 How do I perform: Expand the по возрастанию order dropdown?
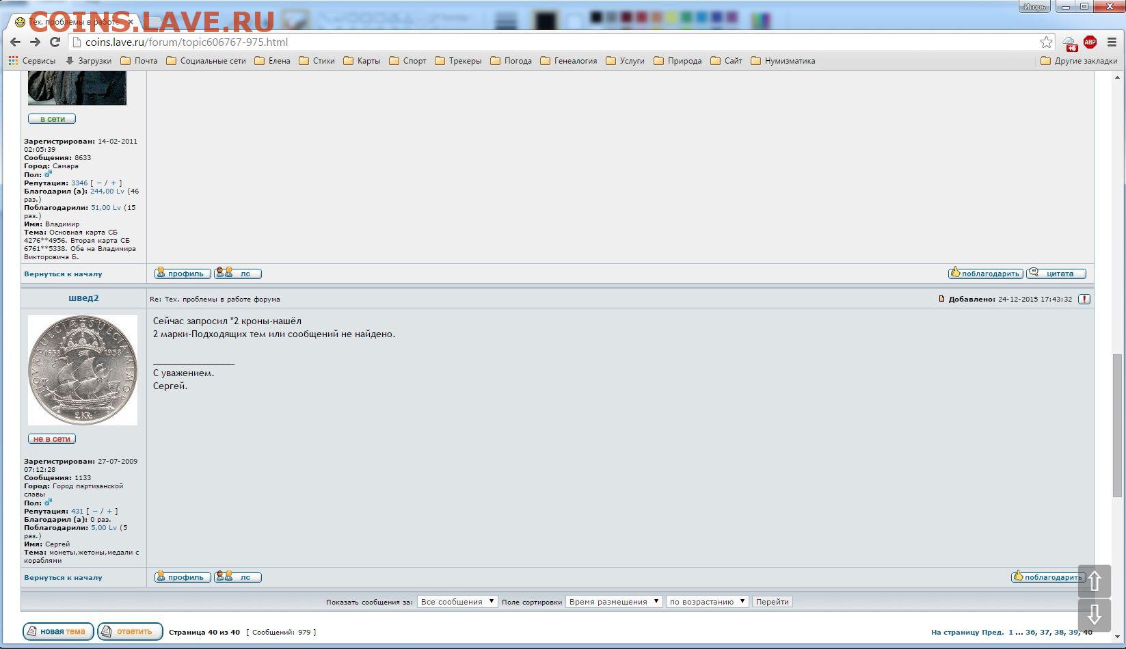(x=708, y=602)
